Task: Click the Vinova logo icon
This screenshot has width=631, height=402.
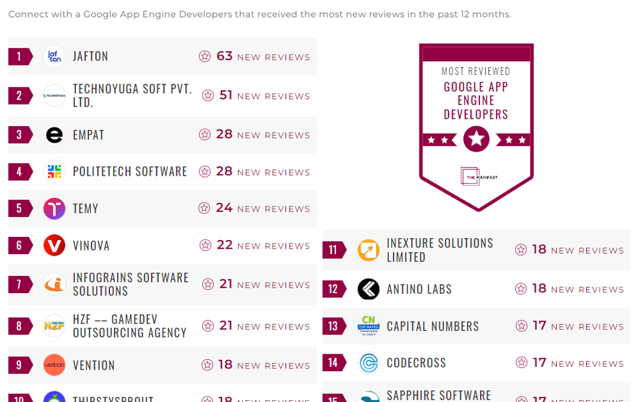Action: (54, 246)
